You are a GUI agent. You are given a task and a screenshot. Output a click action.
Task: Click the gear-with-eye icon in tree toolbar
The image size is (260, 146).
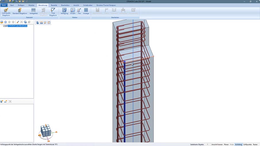click(x=25, y=22)
